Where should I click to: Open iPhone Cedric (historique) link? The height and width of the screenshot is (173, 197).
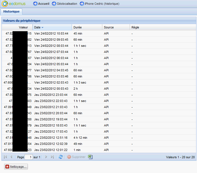102,4
